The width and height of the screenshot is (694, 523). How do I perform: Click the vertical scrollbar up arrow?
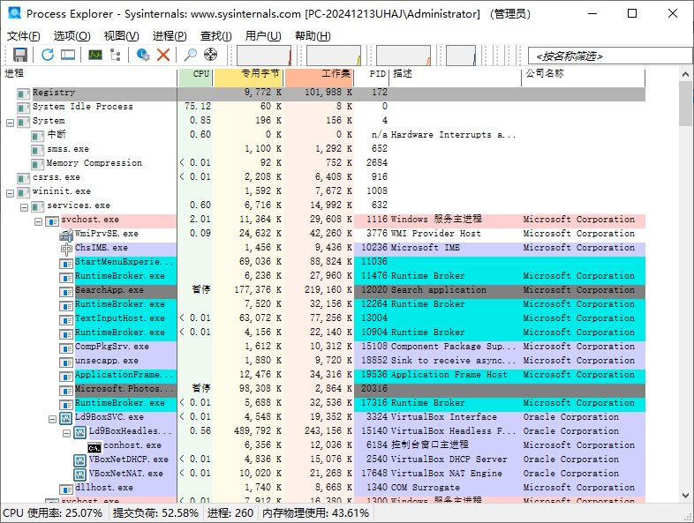tap(685, 74)
